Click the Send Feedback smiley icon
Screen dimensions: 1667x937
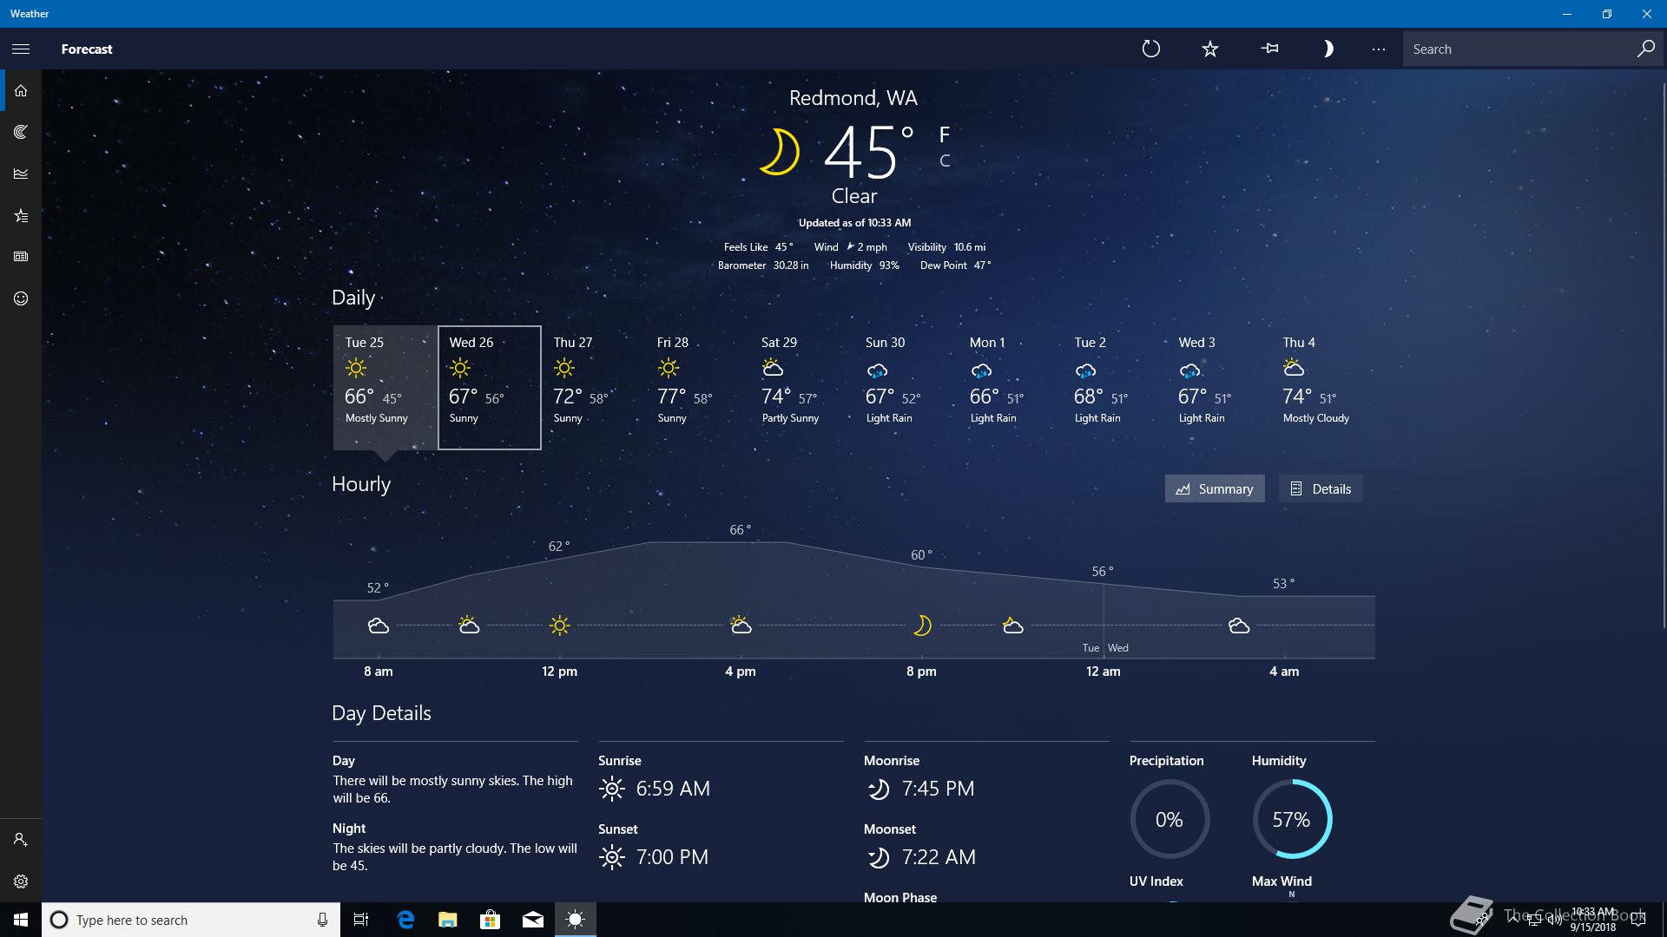click(21, 298)
